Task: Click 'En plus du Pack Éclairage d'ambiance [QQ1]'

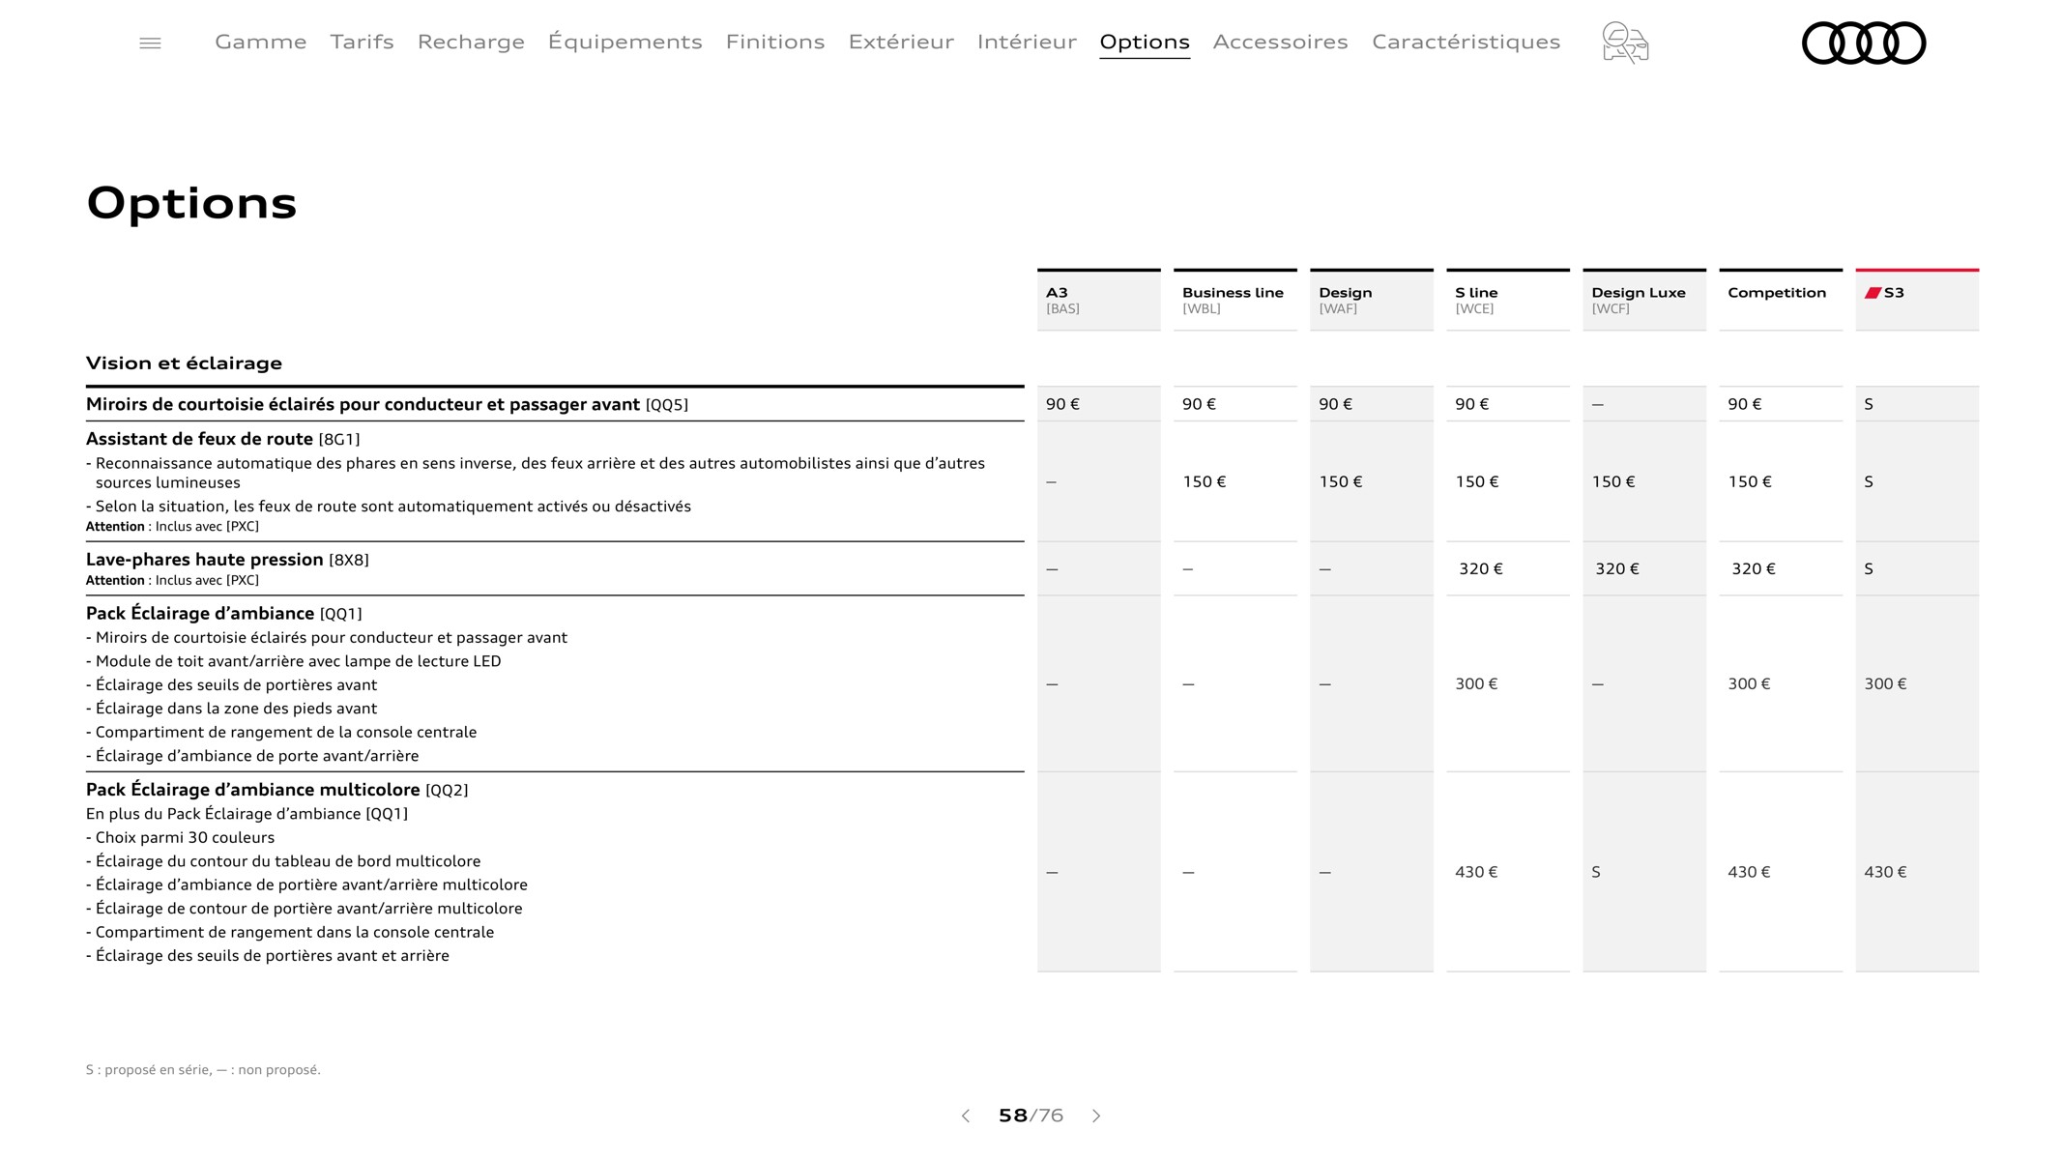Action: click(x=247, y=814)
